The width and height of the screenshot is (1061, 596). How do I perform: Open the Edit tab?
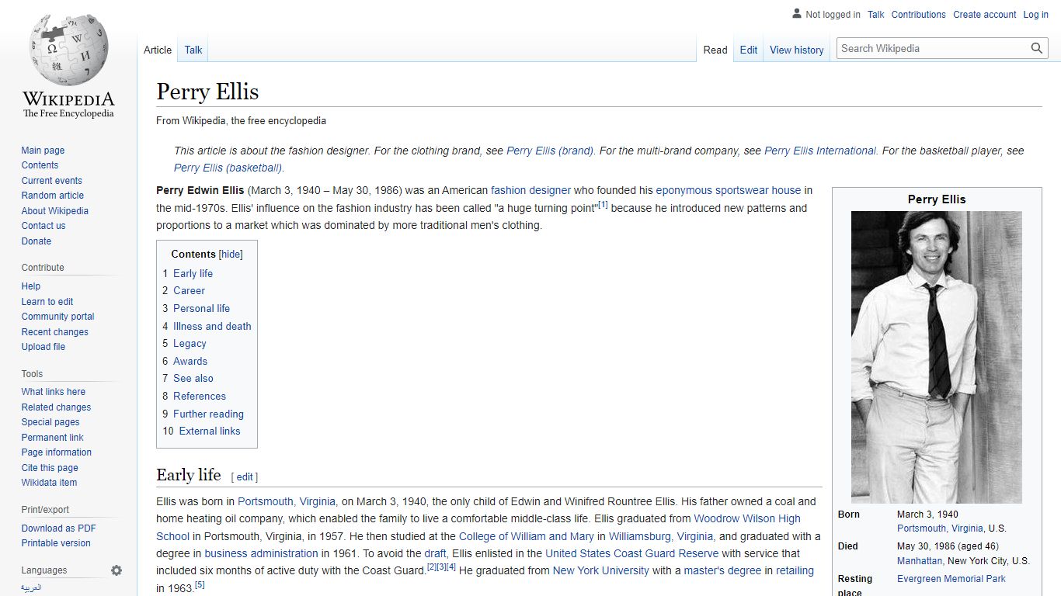[749, 50]
